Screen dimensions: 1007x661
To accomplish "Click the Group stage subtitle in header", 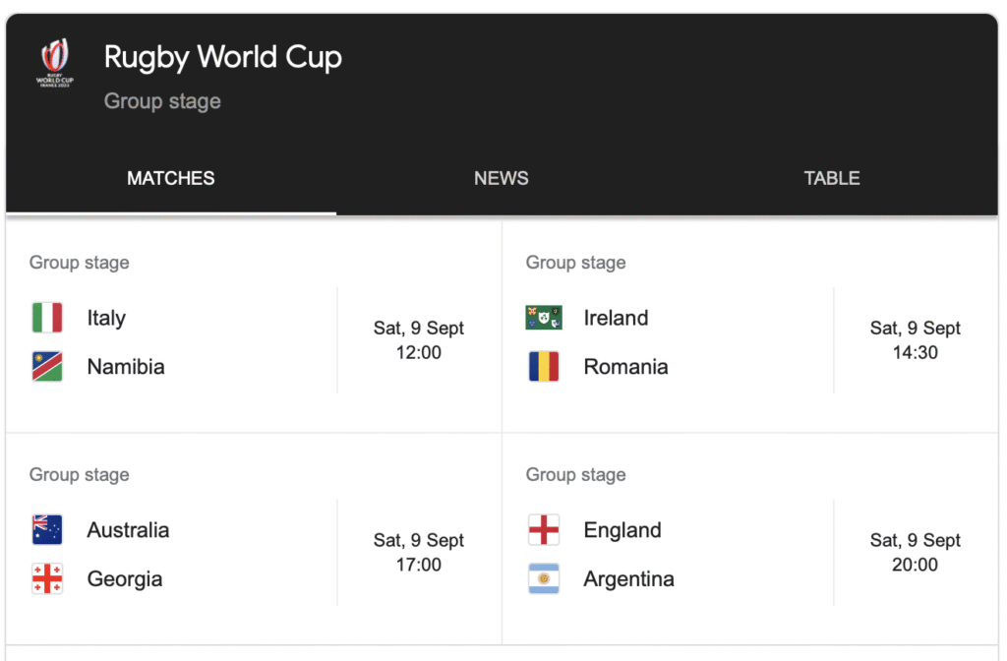I will point(162,101).
